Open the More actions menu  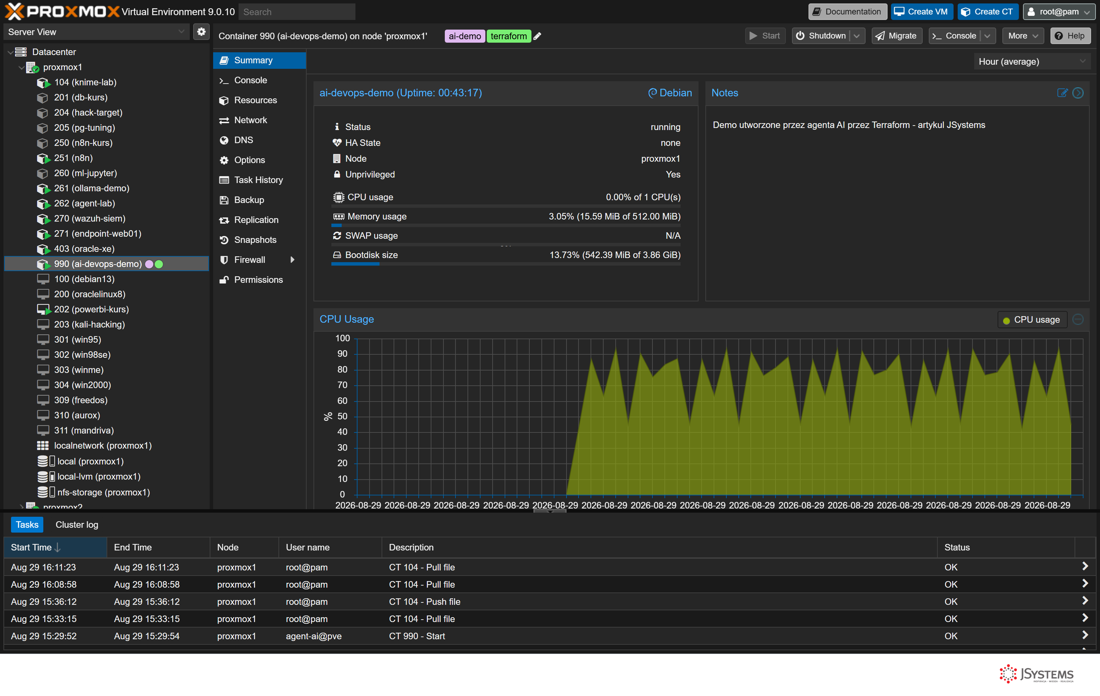[1023, 36]
